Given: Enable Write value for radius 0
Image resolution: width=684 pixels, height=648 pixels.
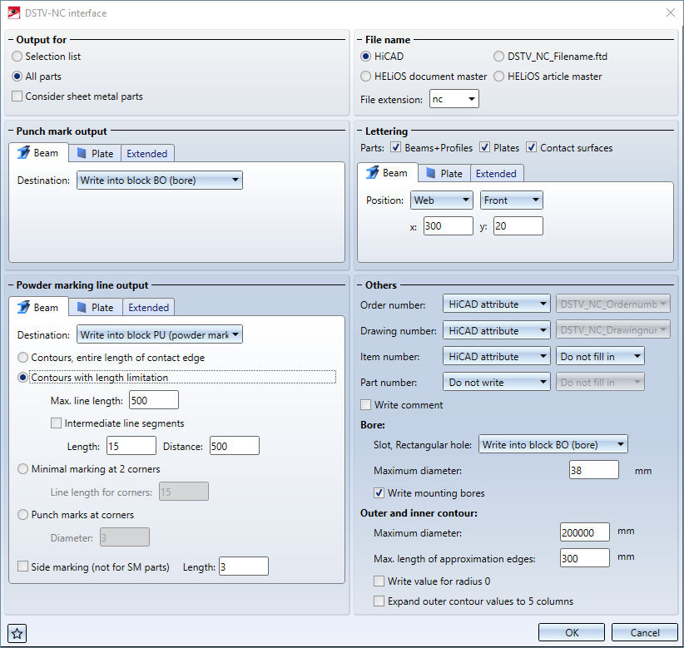Looking at the screenshot, I should click(379, 581).
